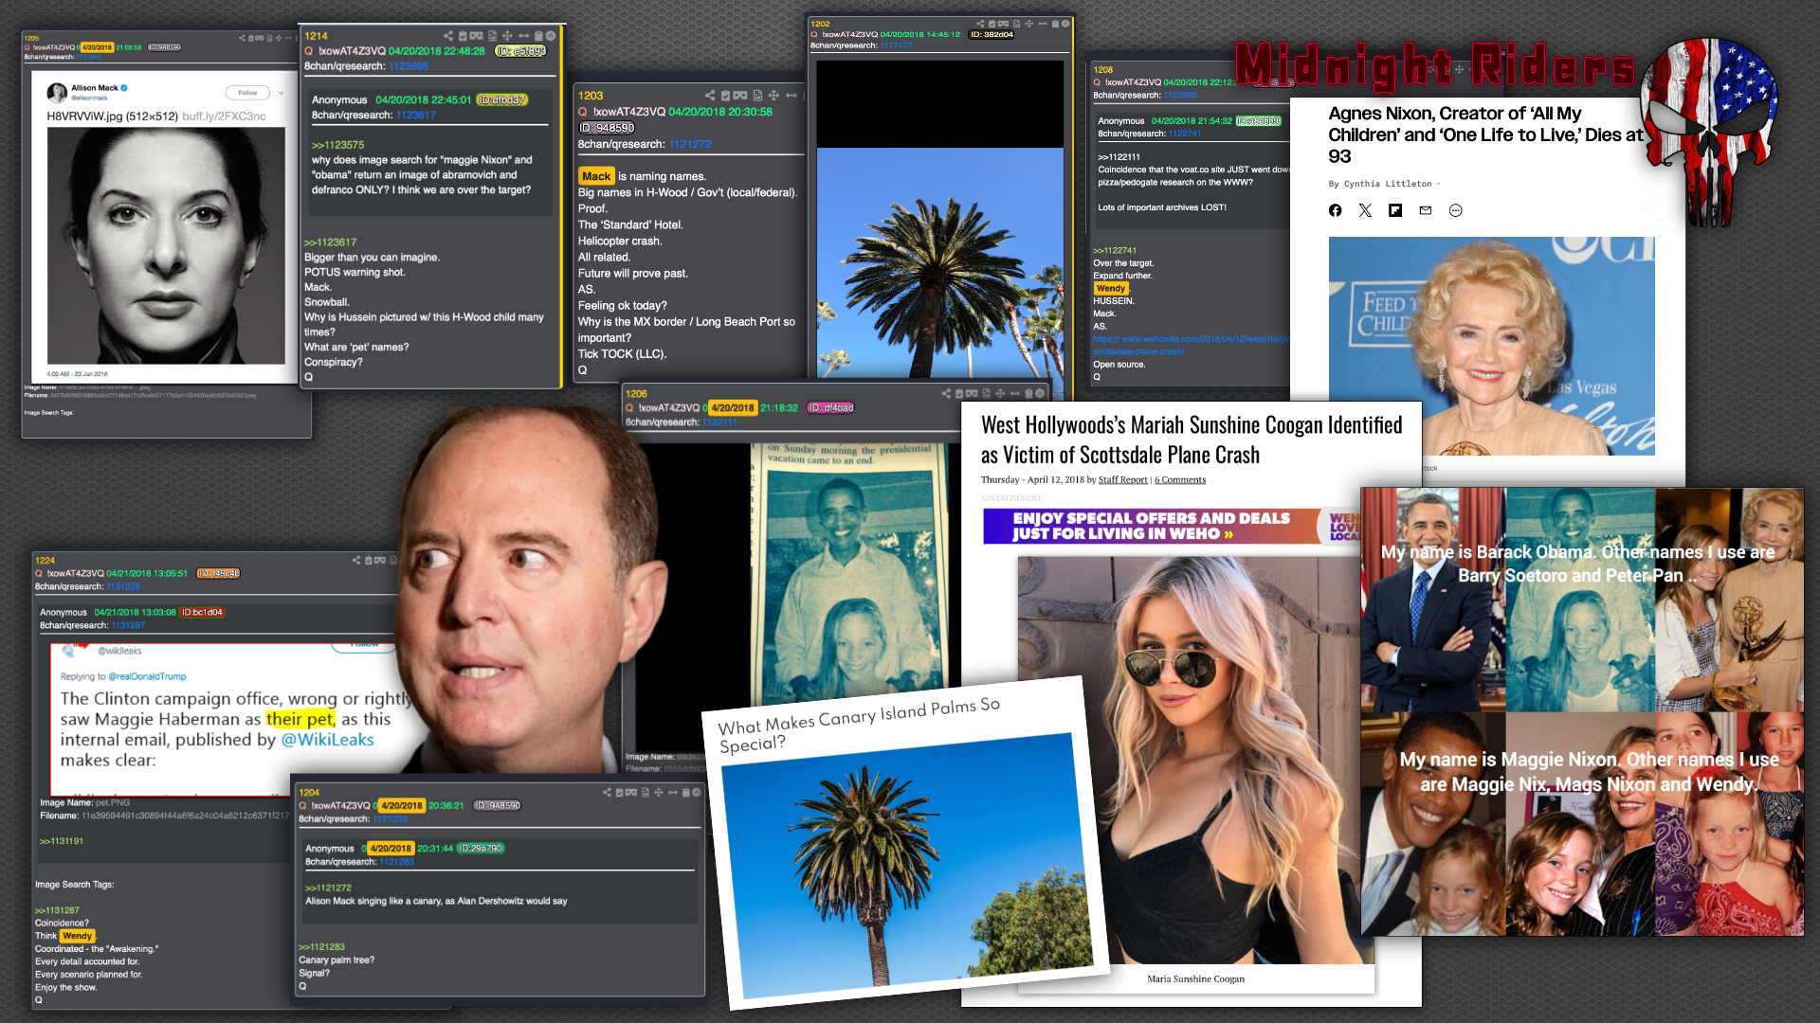Screen dimensions: 1820x1023
Task: Click move arrows icon on post 1214
Action: pyautogui.click(x=507, y=36)
